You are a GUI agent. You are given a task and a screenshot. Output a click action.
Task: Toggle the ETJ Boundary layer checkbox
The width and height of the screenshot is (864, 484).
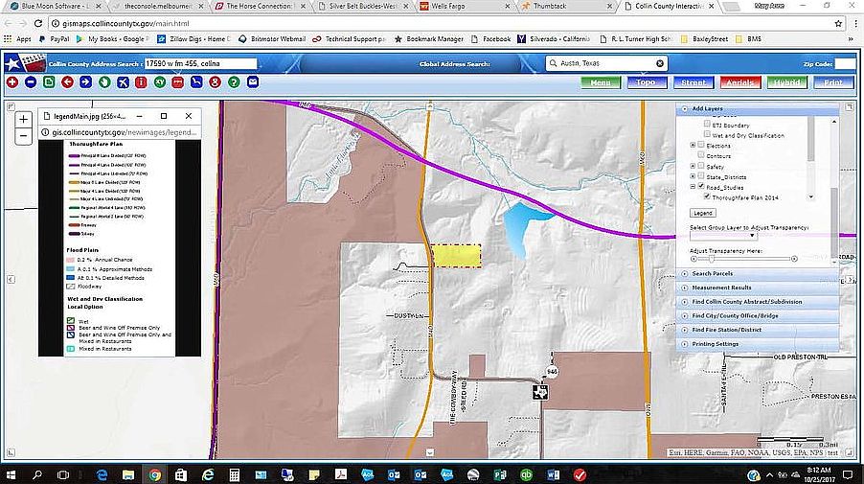click(x=707, y=124)
